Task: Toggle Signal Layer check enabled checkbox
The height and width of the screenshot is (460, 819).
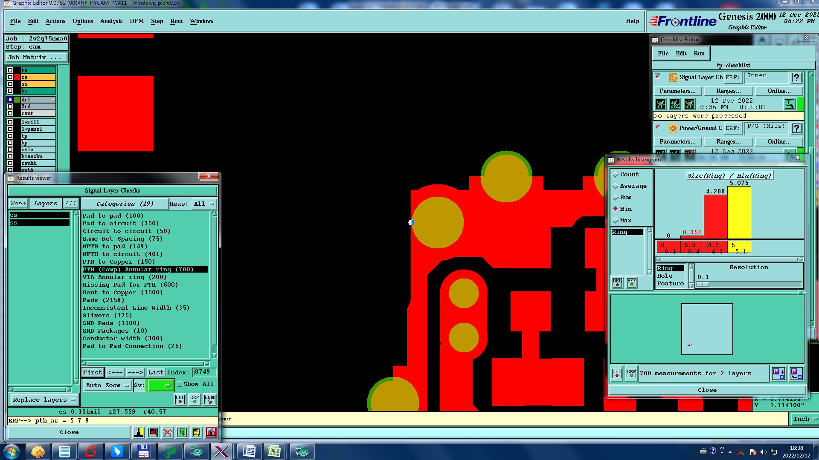Action: (658, 76)
